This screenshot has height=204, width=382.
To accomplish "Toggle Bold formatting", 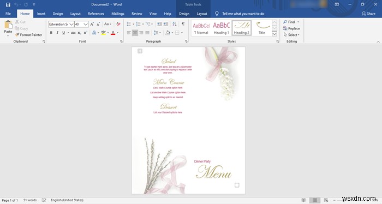I will click(x=51, y=33).
